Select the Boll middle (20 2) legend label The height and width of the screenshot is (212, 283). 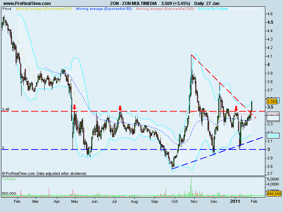(244, 9)
